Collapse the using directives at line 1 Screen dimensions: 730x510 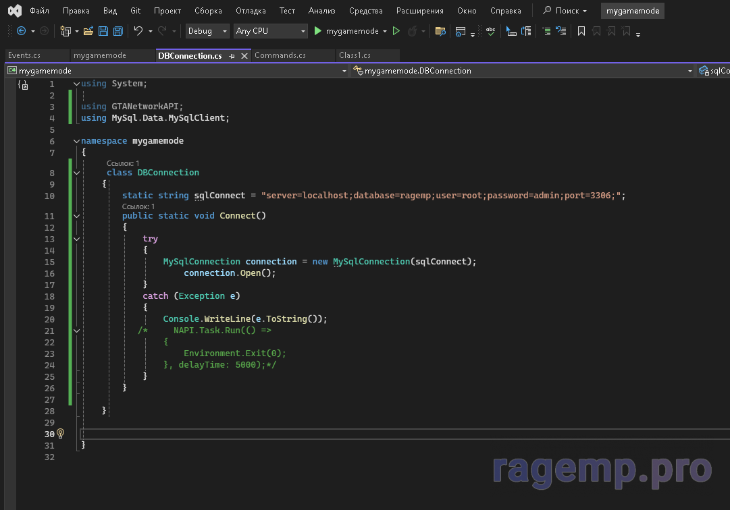tap(76, 84)
